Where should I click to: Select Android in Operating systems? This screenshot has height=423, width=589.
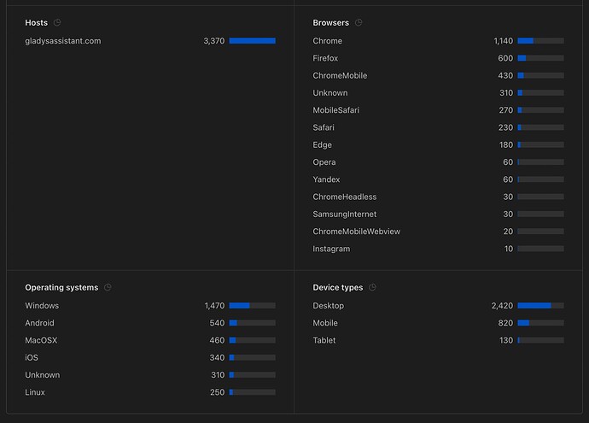tap(39, 323)
